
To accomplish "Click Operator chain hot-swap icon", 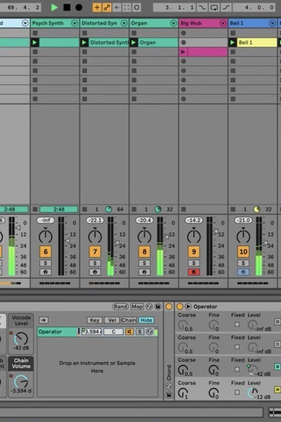I will click(149, 332).
